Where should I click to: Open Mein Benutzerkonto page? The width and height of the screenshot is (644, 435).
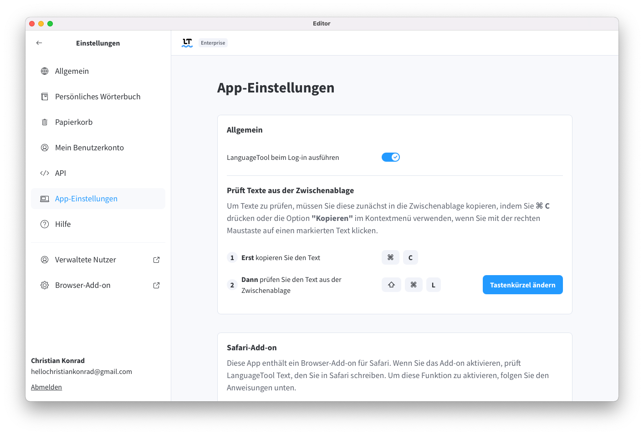tap(98, 148)
